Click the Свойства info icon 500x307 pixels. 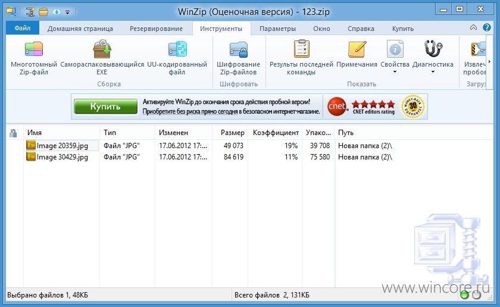(x=395, y=49)
